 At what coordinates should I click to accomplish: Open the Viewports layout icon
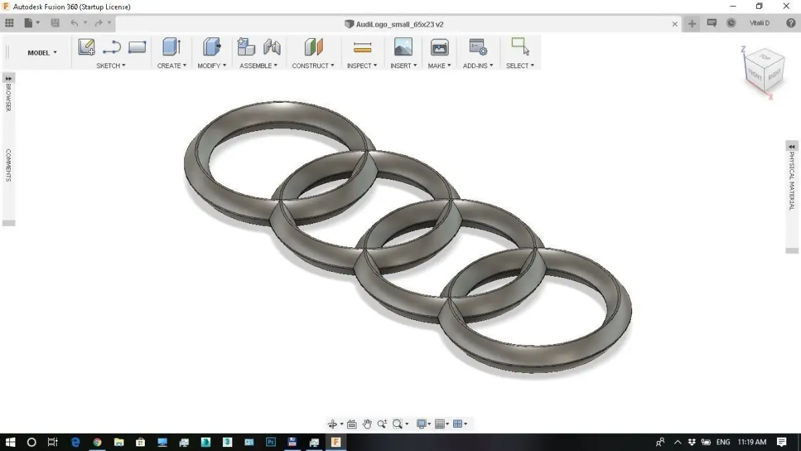(458, 424)
